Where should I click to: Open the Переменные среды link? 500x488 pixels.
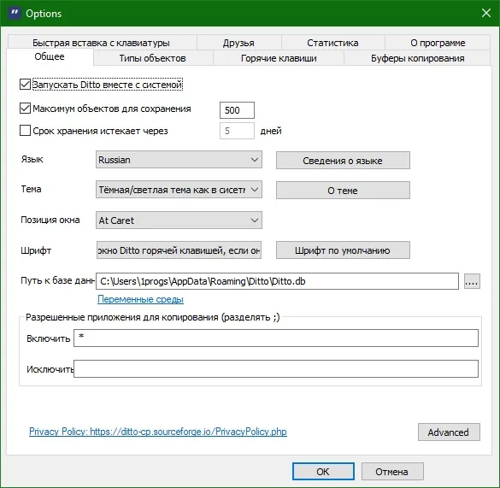click(140, 299)
